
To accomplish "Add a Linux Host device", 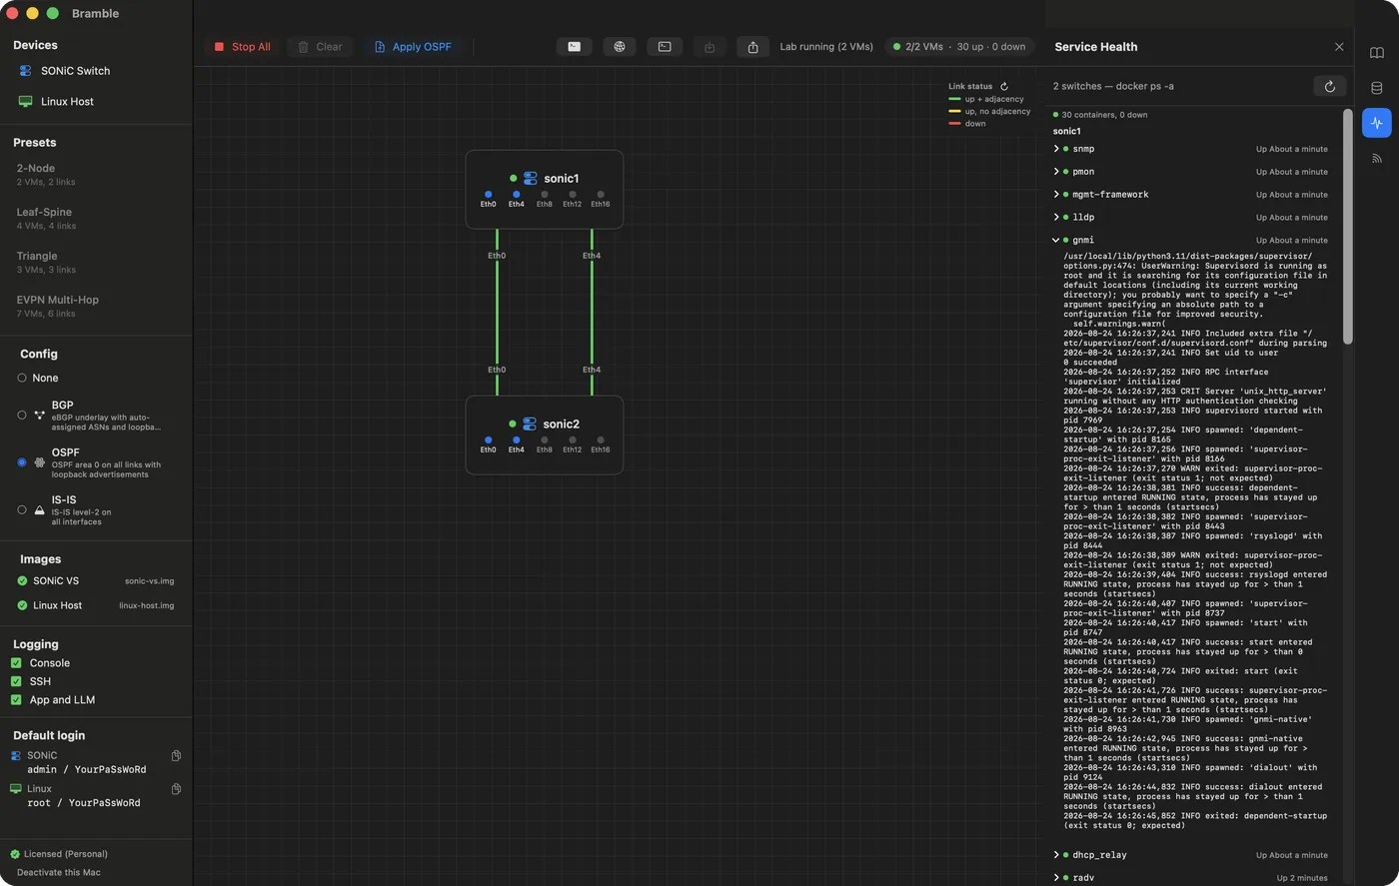I will pyautogui.click(x=57, y=102).
